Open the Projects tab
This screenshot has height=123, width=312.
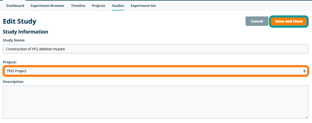click(98, 6)
